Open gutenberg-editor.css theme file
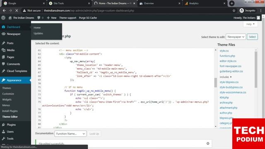This screenshot has width=265, height=149. coord(231,71)
